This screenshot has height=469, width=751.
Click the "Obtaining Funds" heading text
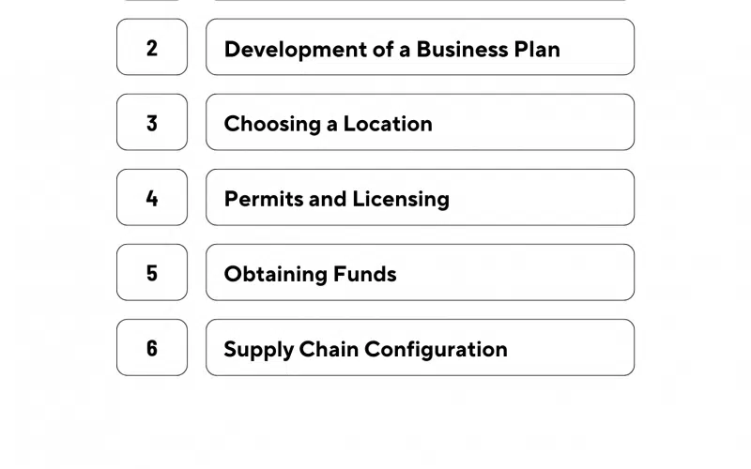tap(310, 274)
